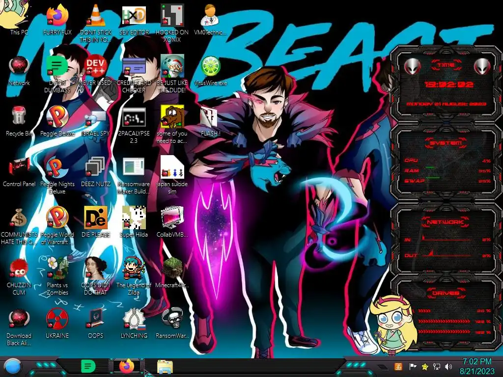This screenshot has width=503, height=377.
Task: Click the CPU usage value in SYSTEM widget
Action: point(486,161)
